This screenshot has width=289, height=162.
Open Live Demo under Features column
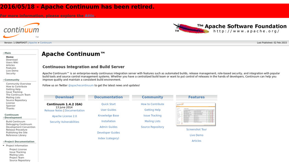coord(196,135)
